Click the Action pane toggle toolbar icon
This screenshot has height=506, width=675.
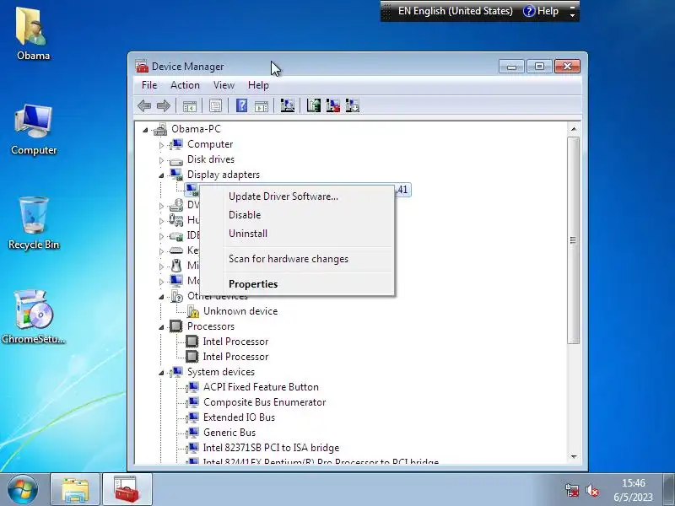(x=262, y=106)
